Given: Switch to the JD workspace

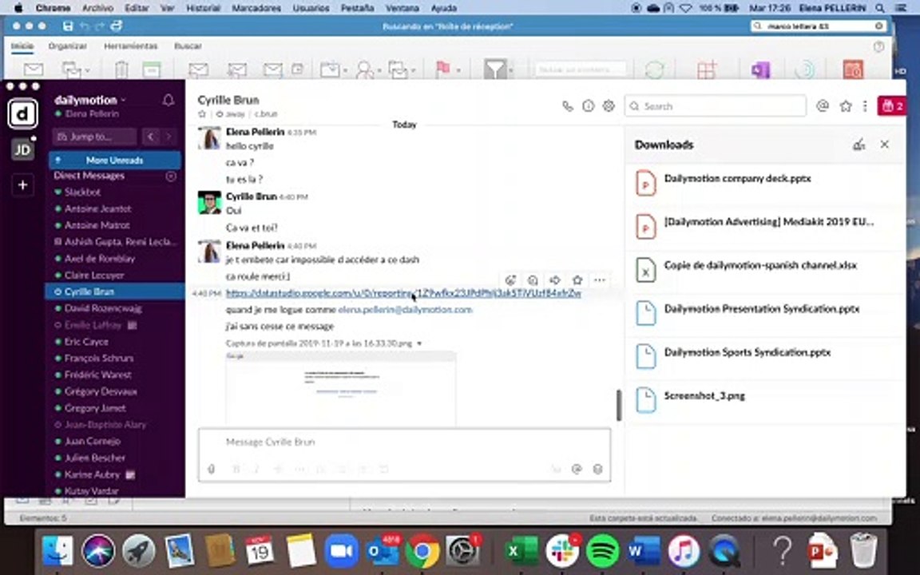Looking at the screenshot, I should [x=22, y=150].
